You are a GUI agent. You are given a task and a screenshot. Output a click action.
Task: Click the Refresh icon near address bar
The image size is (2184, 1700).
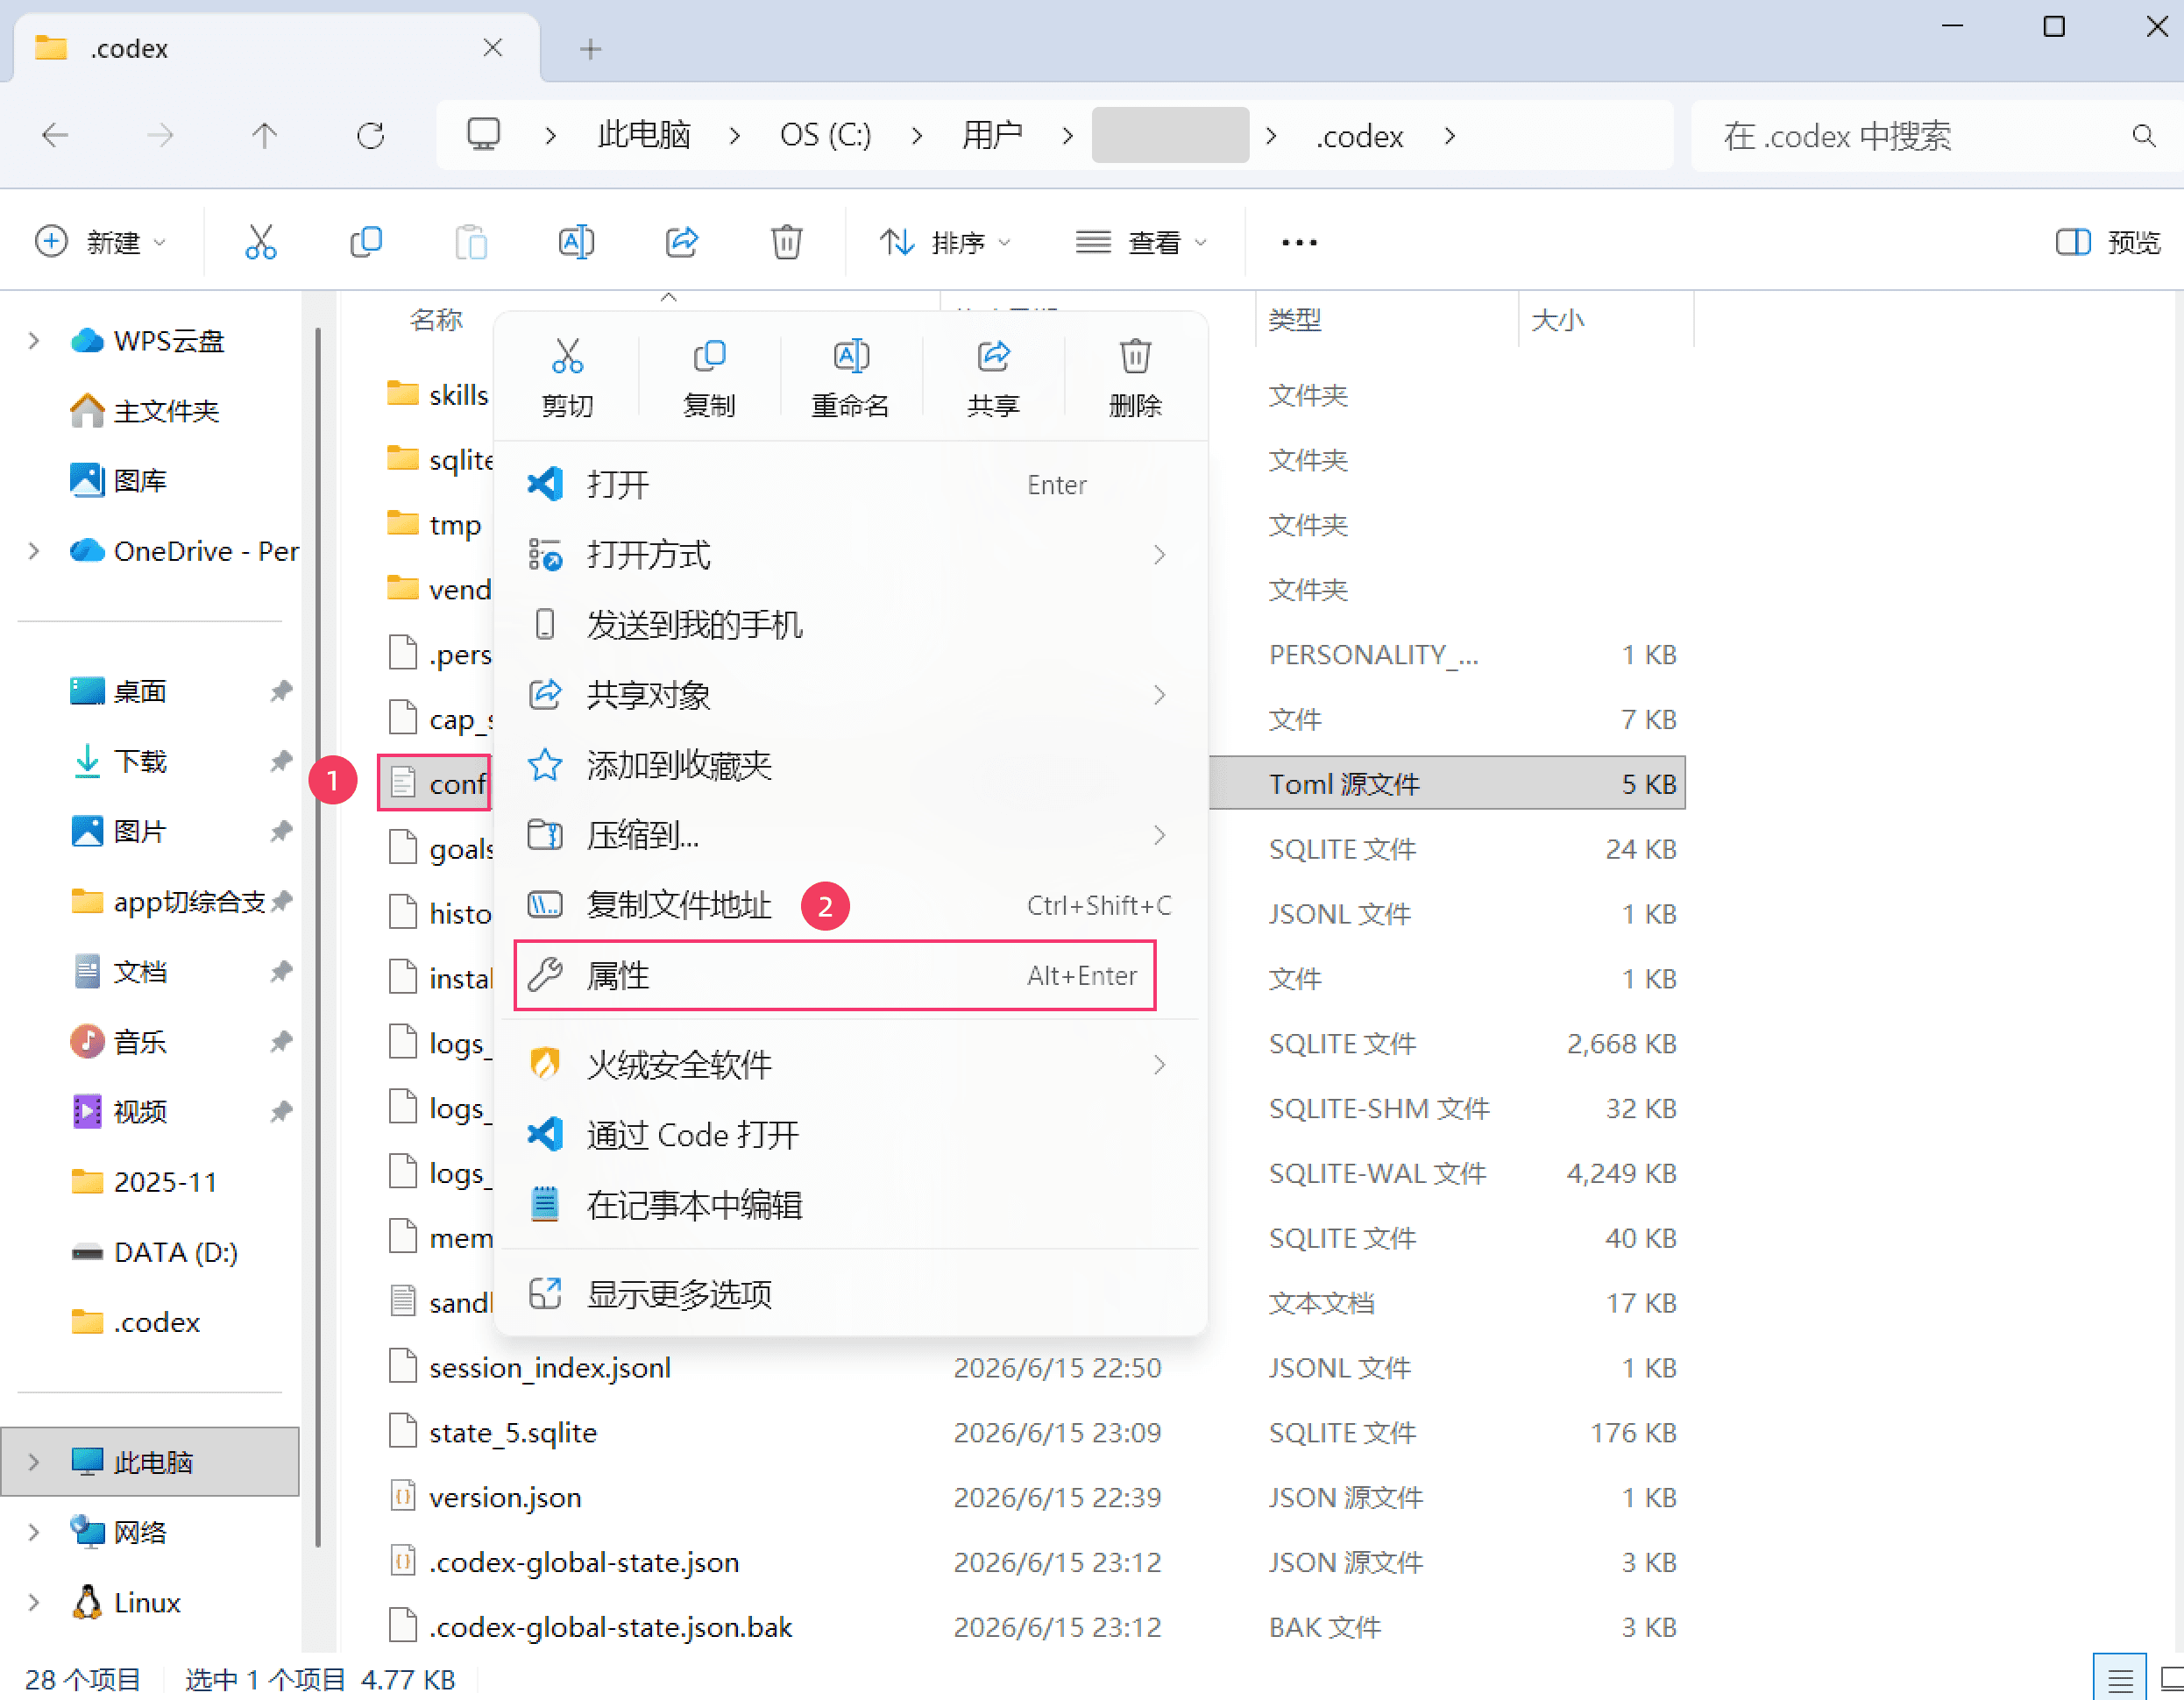[371, 135]
